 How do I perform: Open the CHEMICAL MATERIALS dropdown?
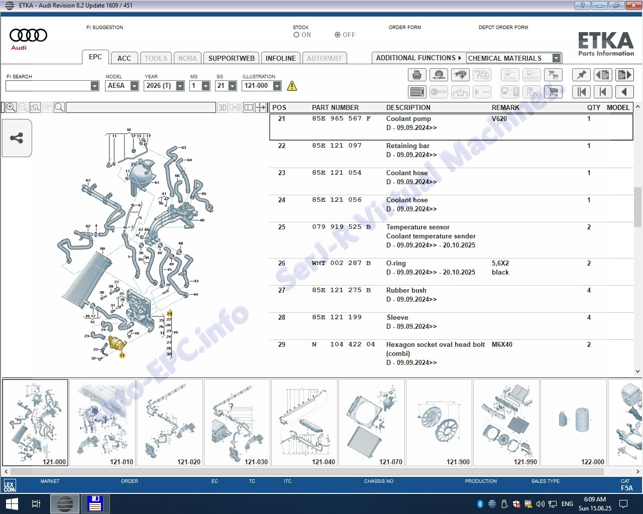coord(556,58)
